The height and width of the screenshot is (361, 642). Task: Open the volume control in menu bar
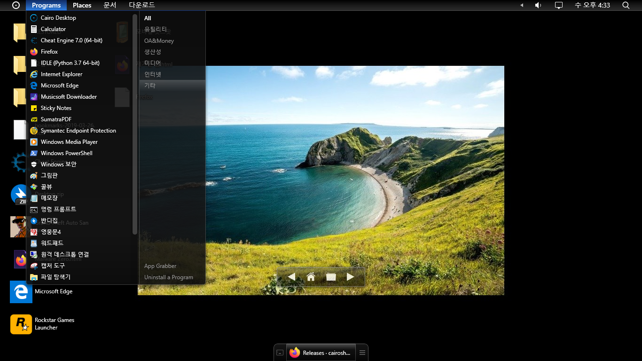point(539,5)
